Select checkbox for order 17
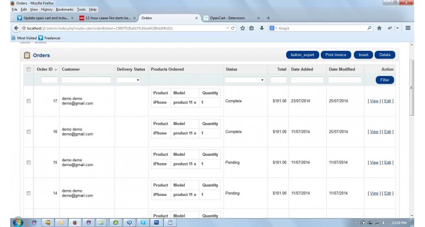The width and height of the screenshot is (425, 227). pos(29,101)
